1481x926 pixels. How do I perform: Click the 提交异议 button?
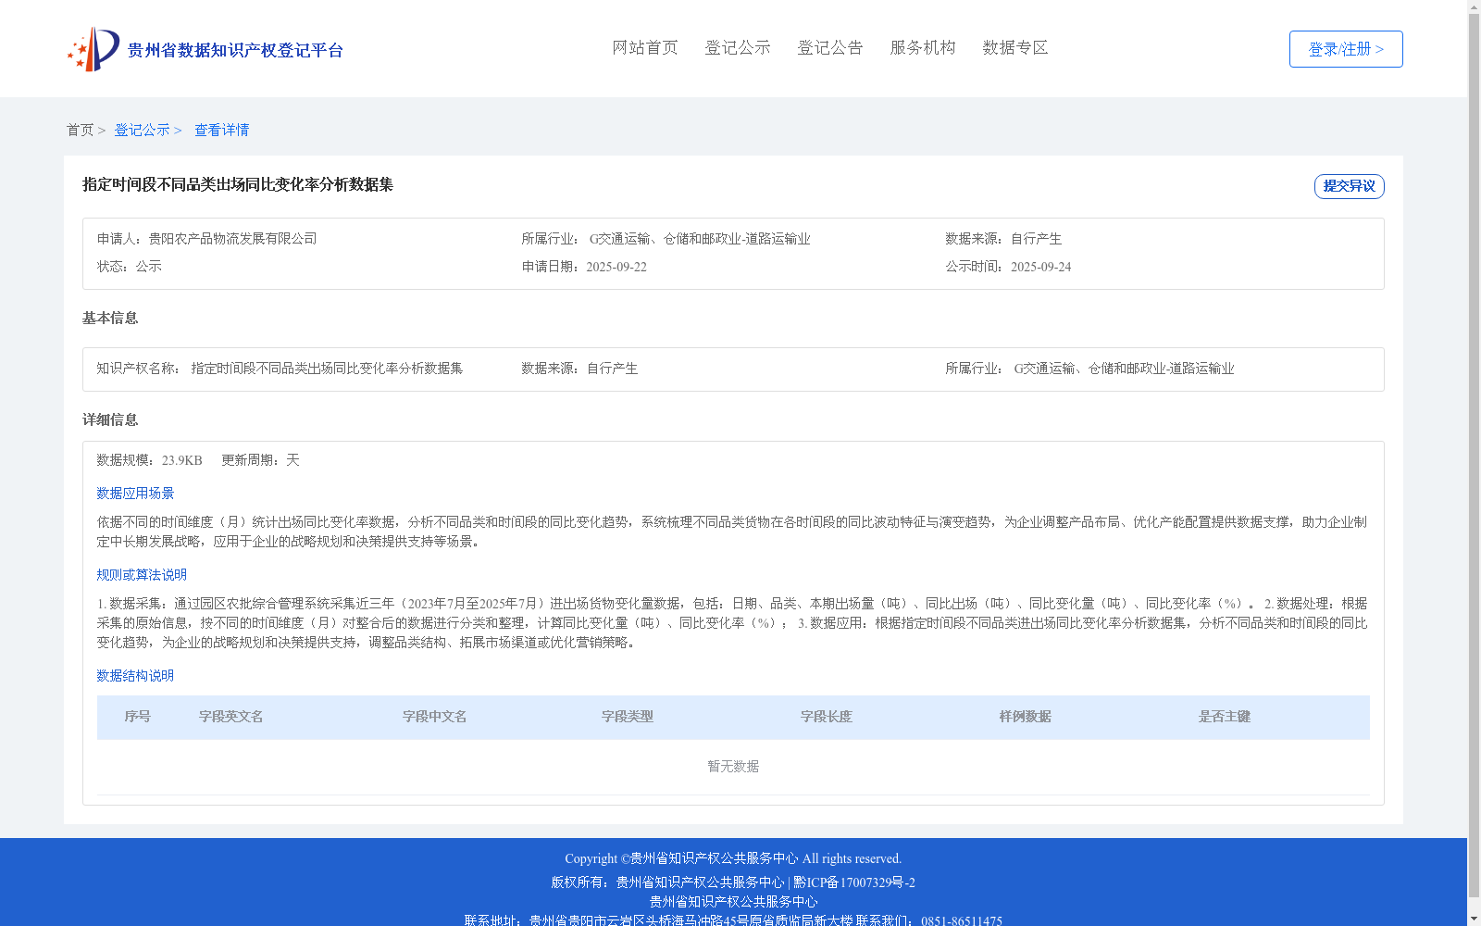tap(1350, 186)
